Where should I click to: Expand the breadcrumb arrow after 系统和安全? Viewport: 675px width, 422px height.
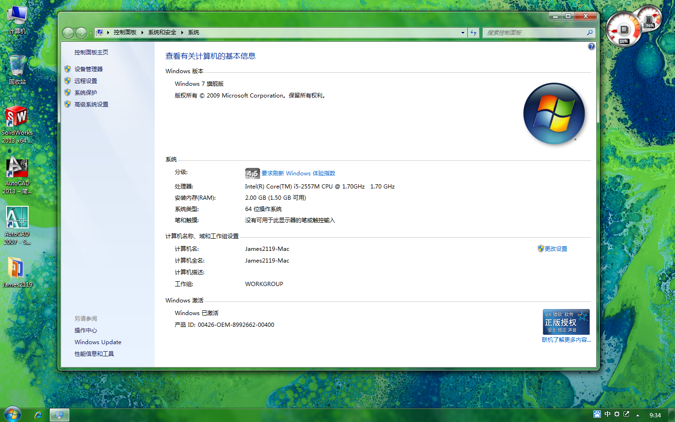click(182, 32)
